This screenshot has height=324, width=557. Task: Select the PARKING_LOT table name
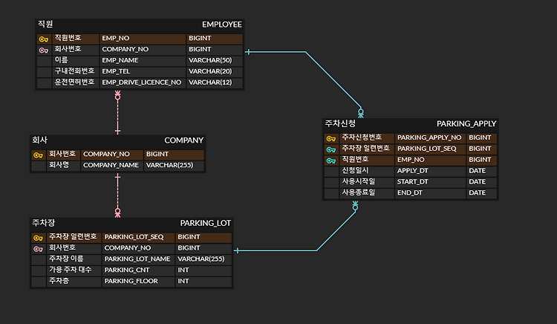click(205, 223)
